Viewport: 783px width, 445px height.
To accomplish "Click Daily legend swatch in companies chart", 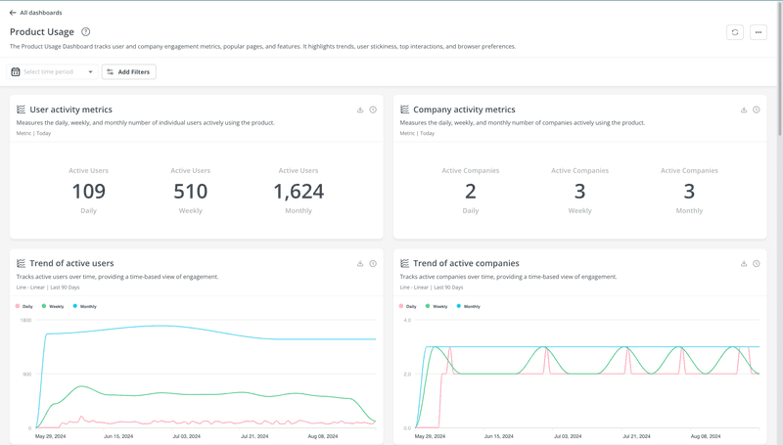I will pos(402,306).
